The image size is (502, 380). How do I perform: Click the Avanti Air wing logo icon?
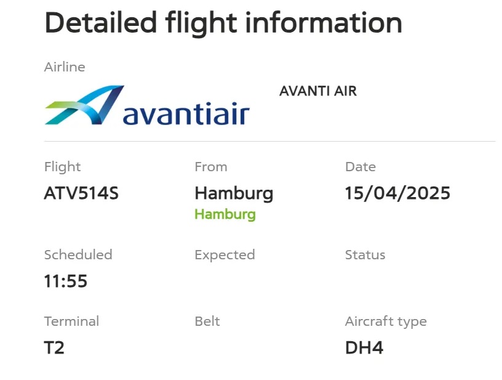point(84,105)
